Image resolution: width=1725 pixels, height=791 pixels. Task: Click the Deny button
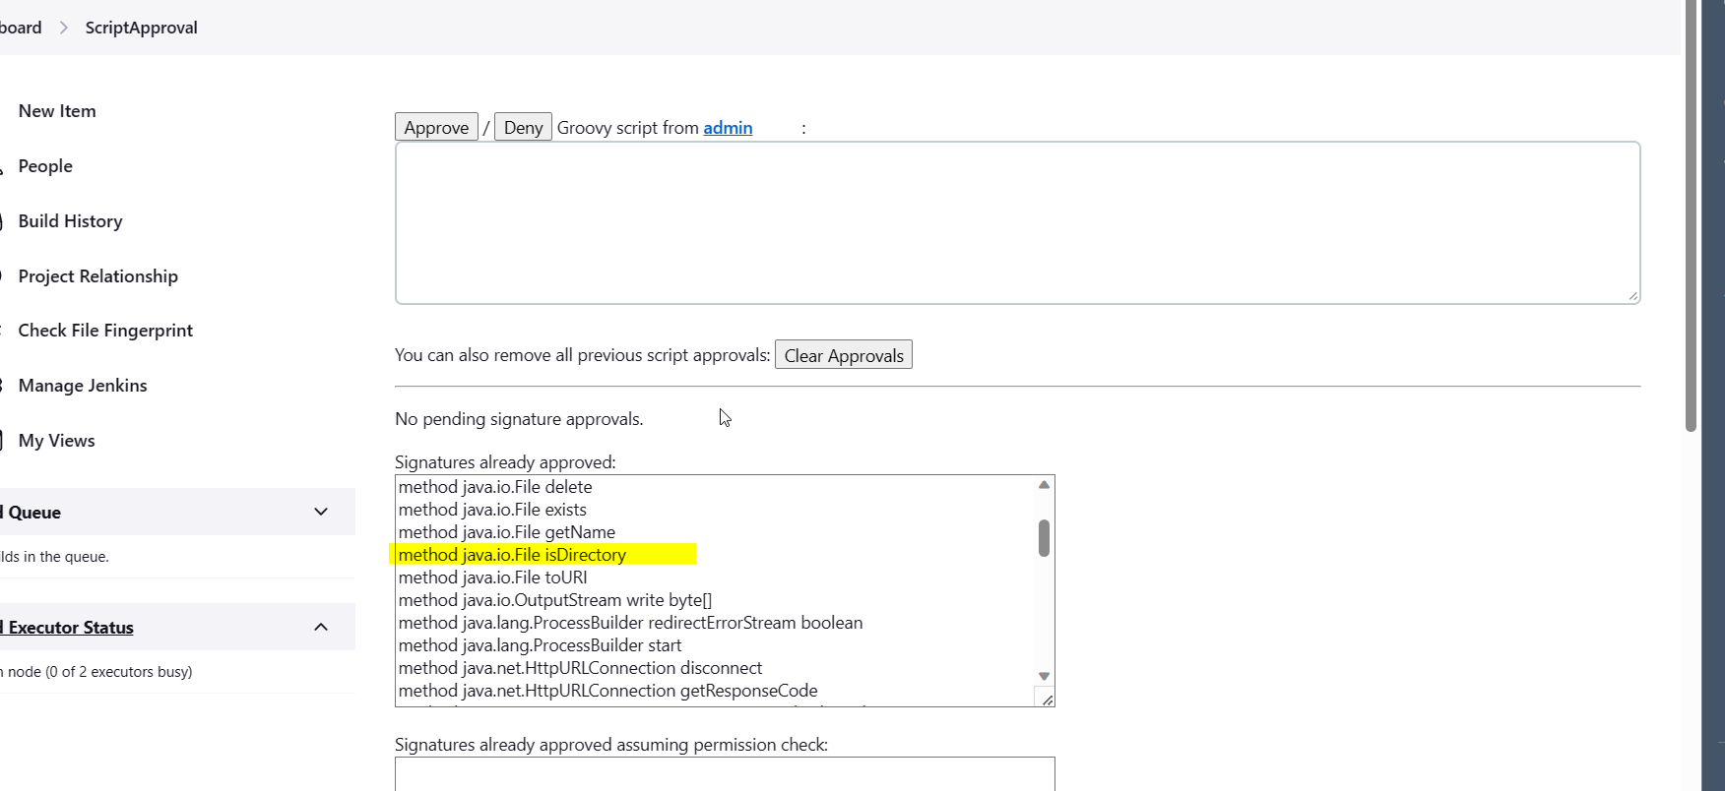pos(523,127)
